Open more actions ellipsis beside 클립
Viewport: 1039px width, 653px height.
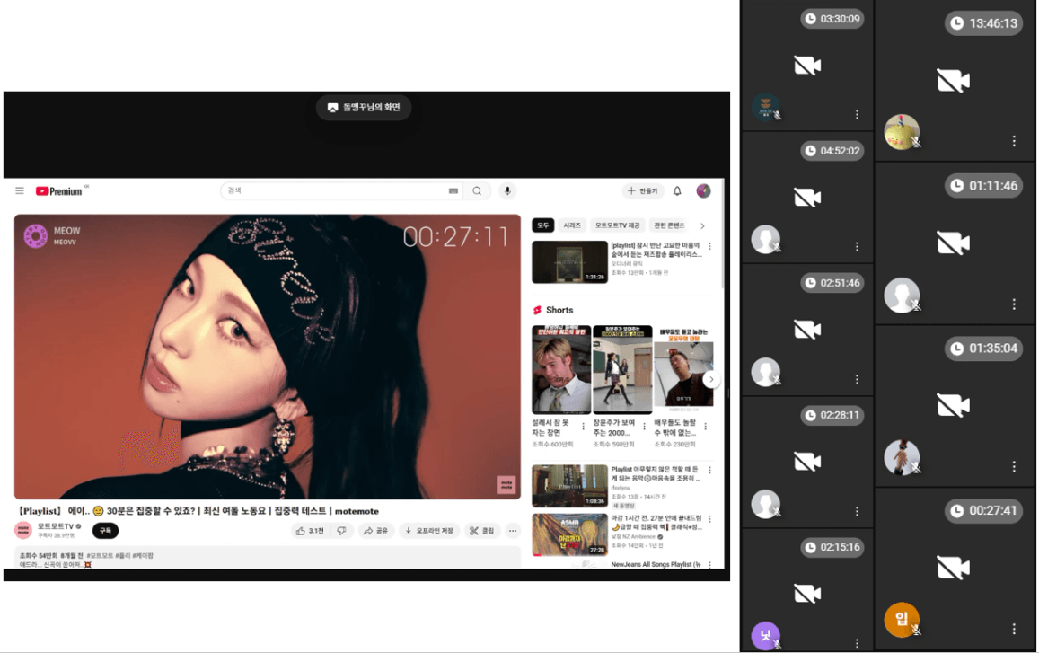point(512,530)
